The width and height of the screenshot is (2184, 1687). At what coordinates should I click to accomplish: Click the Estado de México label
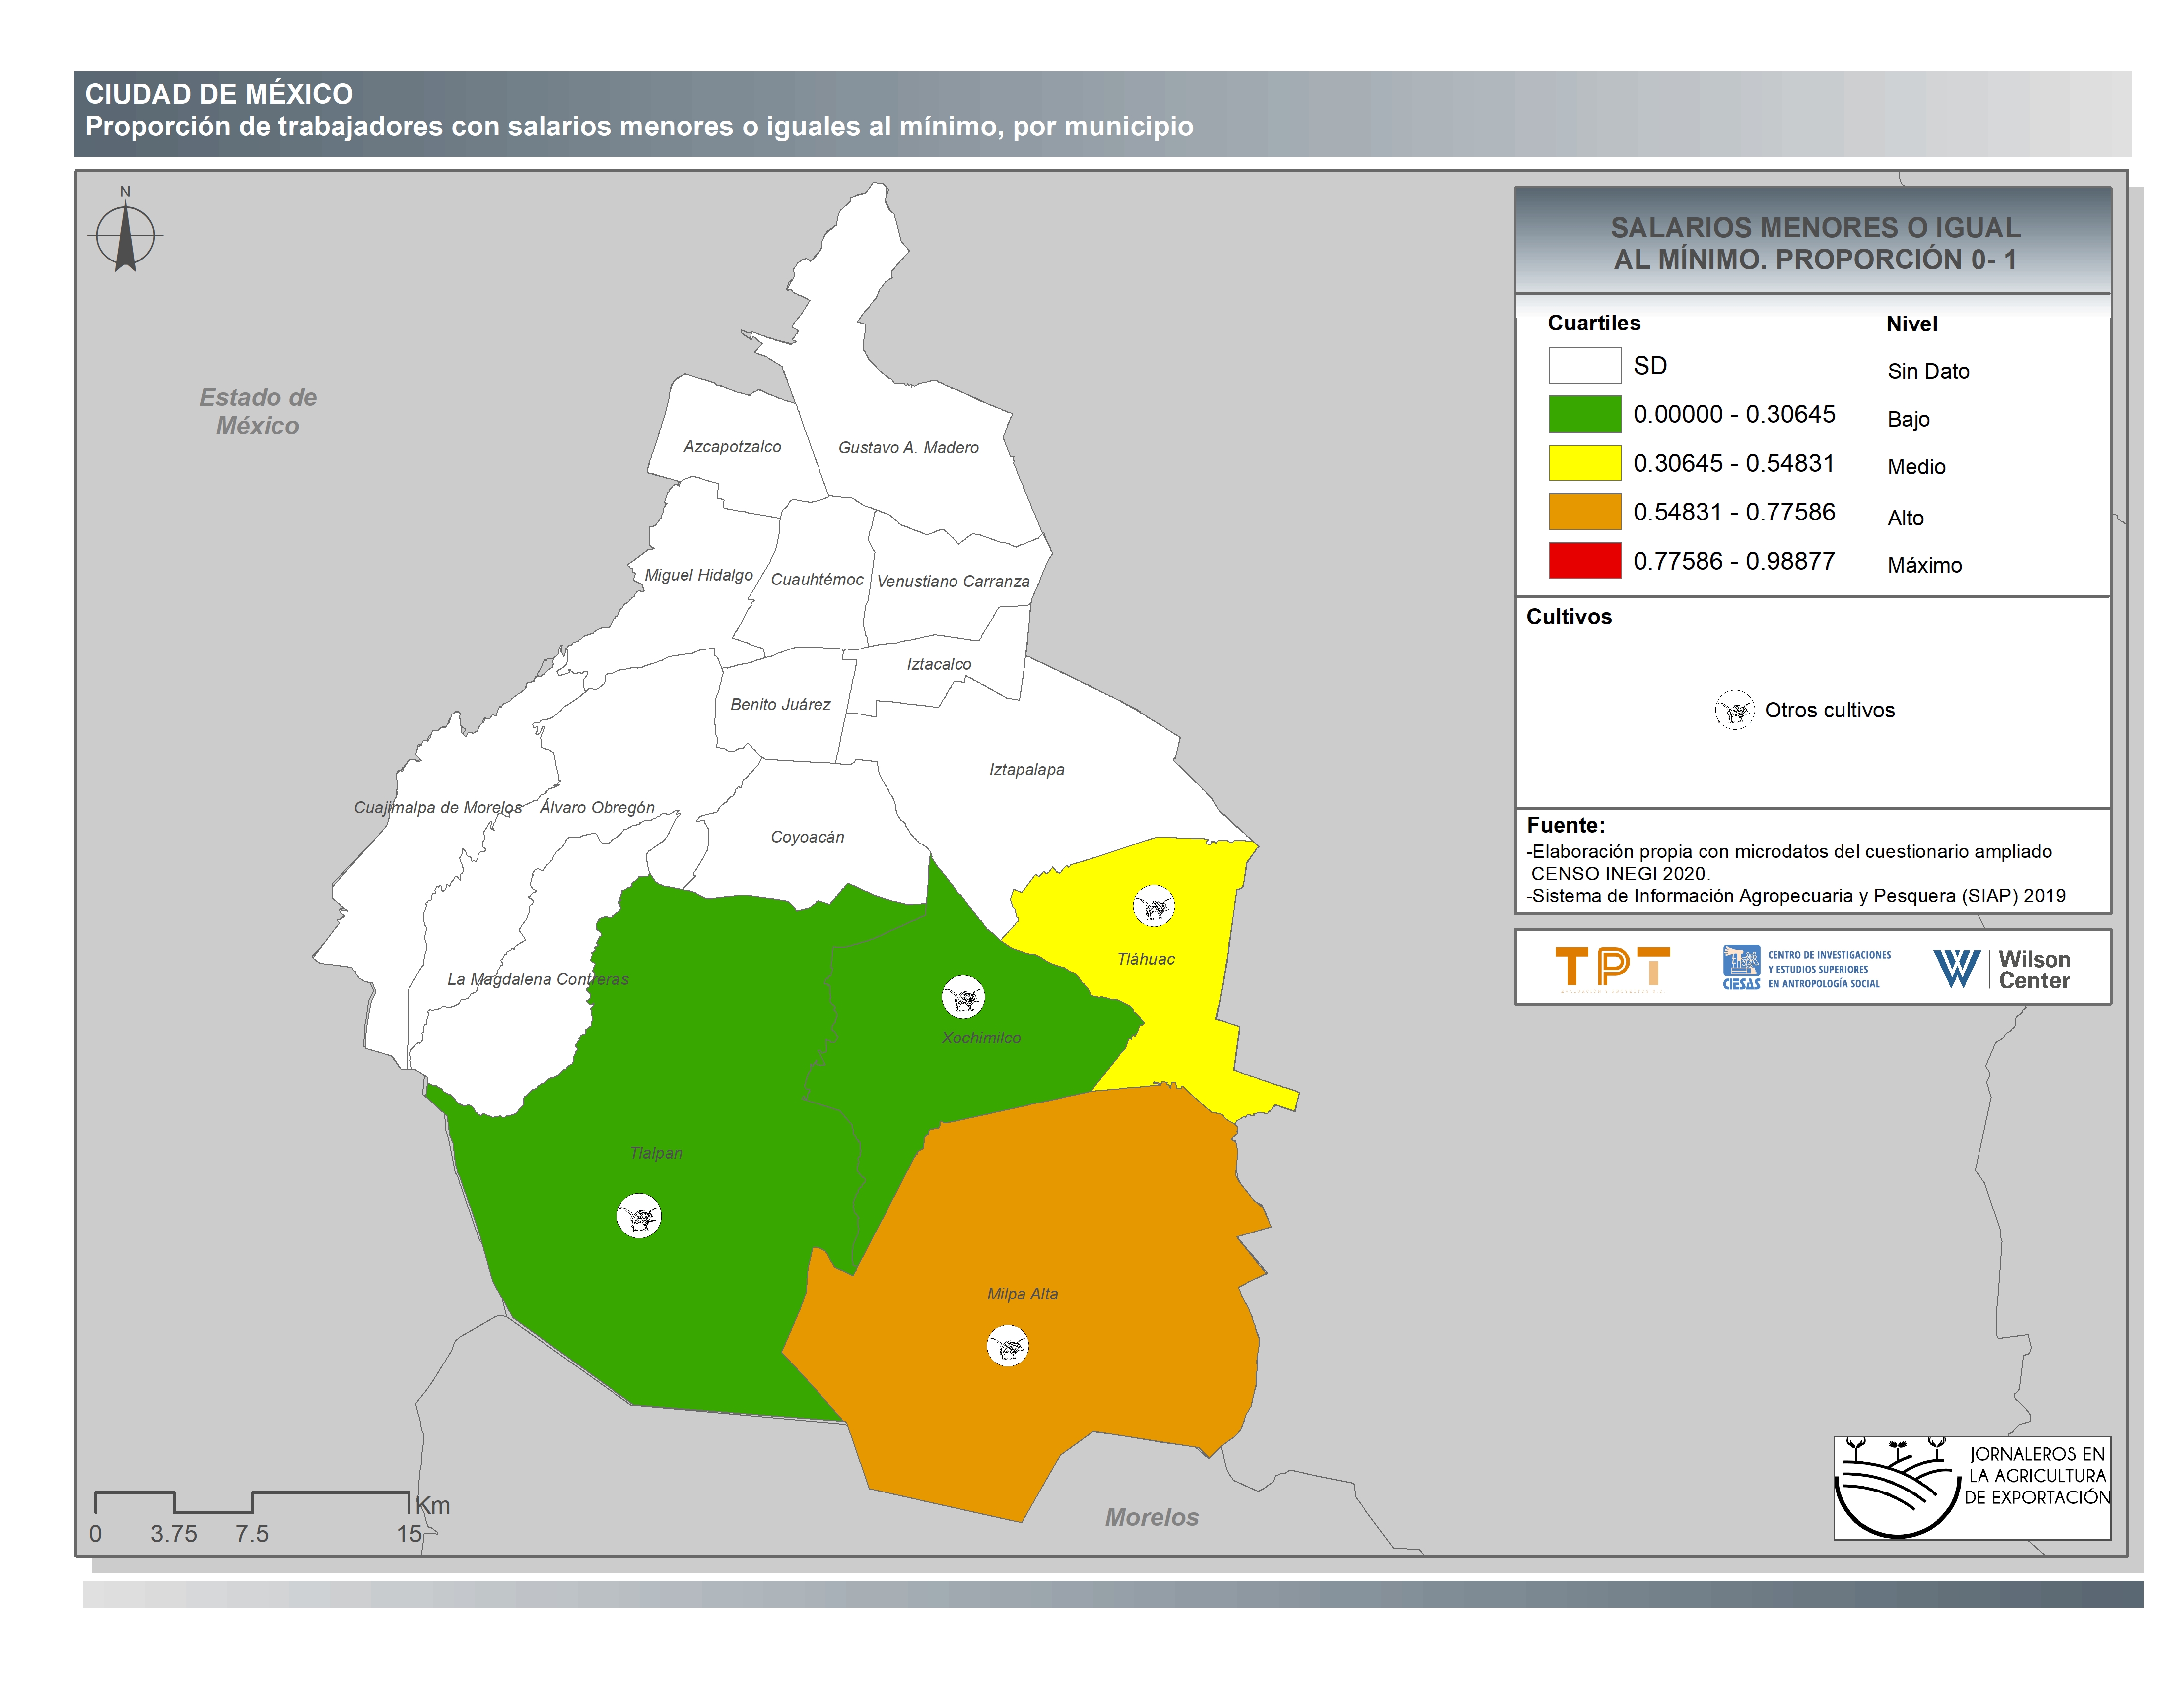(257, 411)
